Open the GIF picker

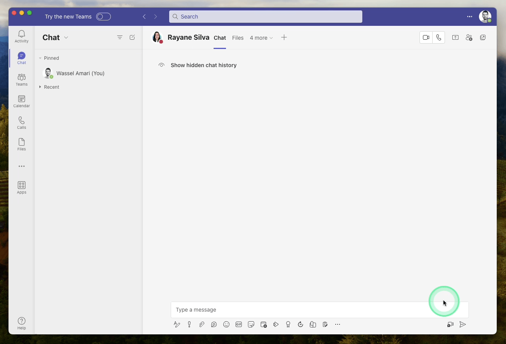coord(239,324)
